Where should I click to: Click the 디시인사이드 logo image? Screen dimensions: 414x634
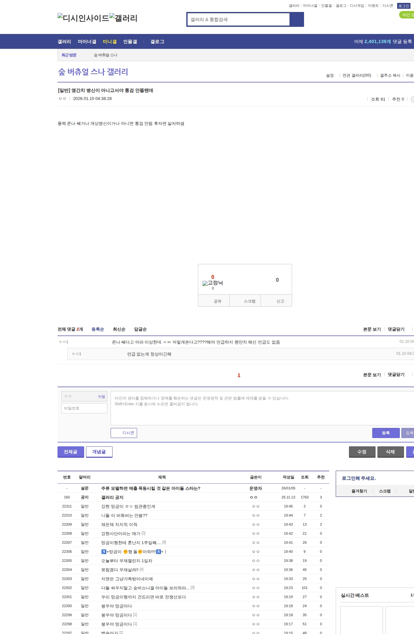pyautogui.click(x=83, y=18)
